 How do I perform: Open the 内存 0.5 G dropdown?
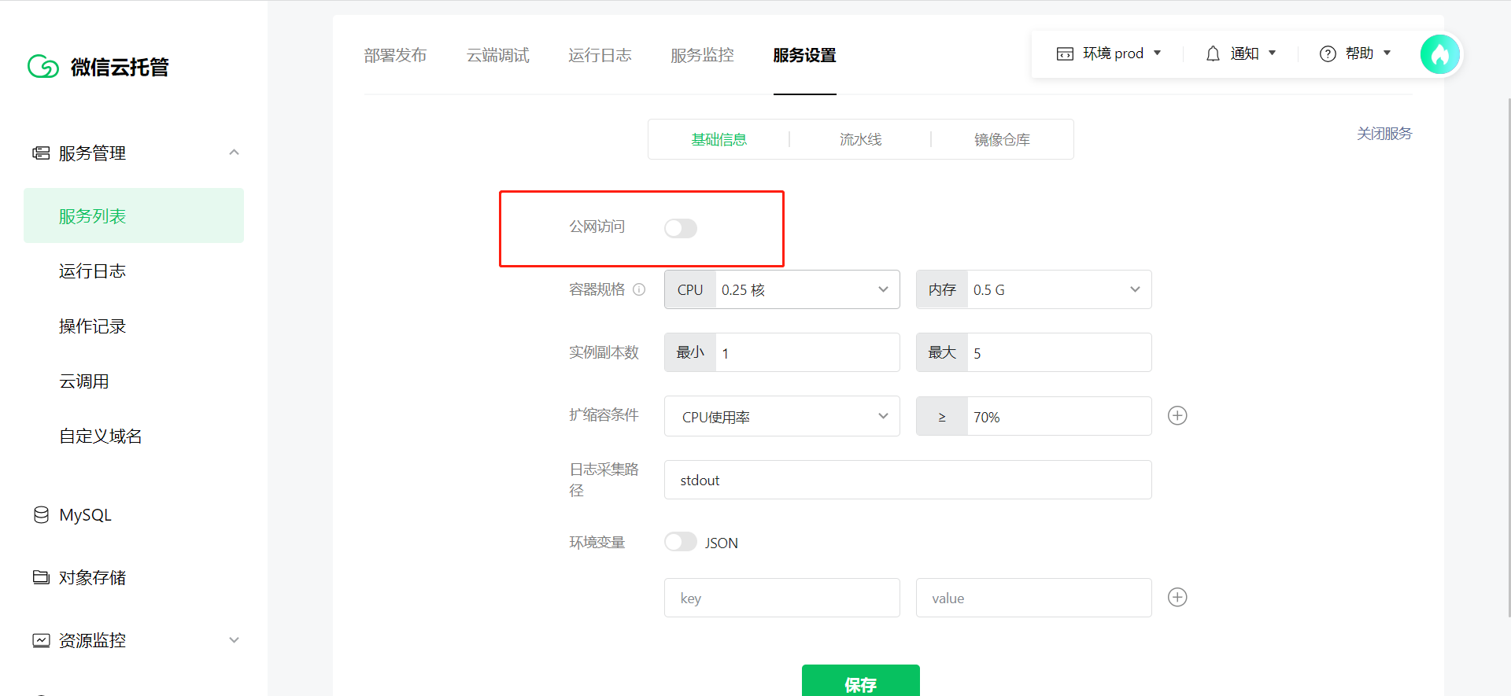pyautogui.click(x=1033, y=289)
